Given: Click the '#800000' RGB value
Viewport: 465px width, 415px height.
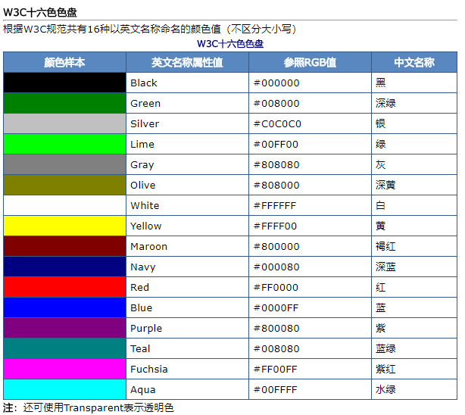Looking at the screenshot, I should [276, 247].
